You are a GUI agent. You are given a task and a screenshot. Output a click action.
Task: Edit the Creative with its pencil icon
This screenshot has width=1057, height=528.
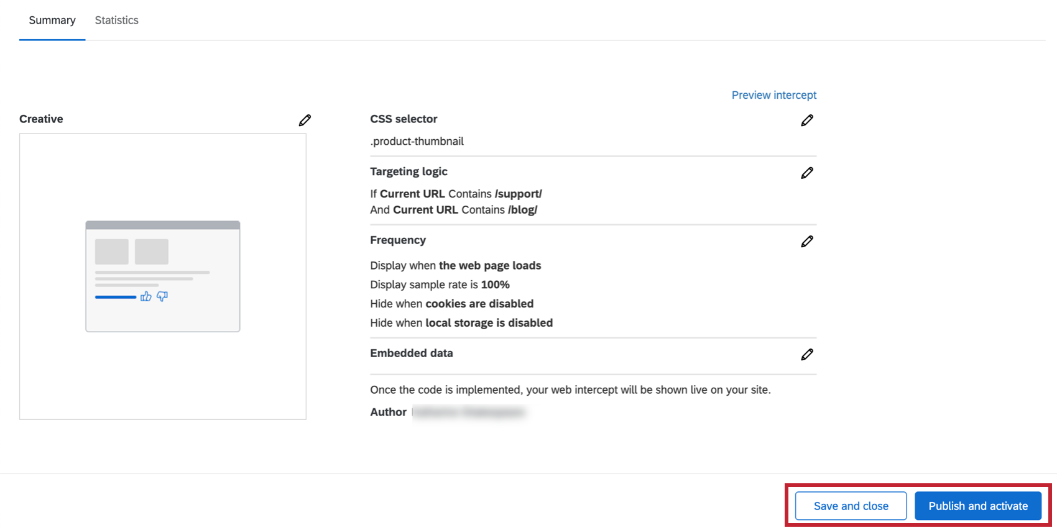305,121
